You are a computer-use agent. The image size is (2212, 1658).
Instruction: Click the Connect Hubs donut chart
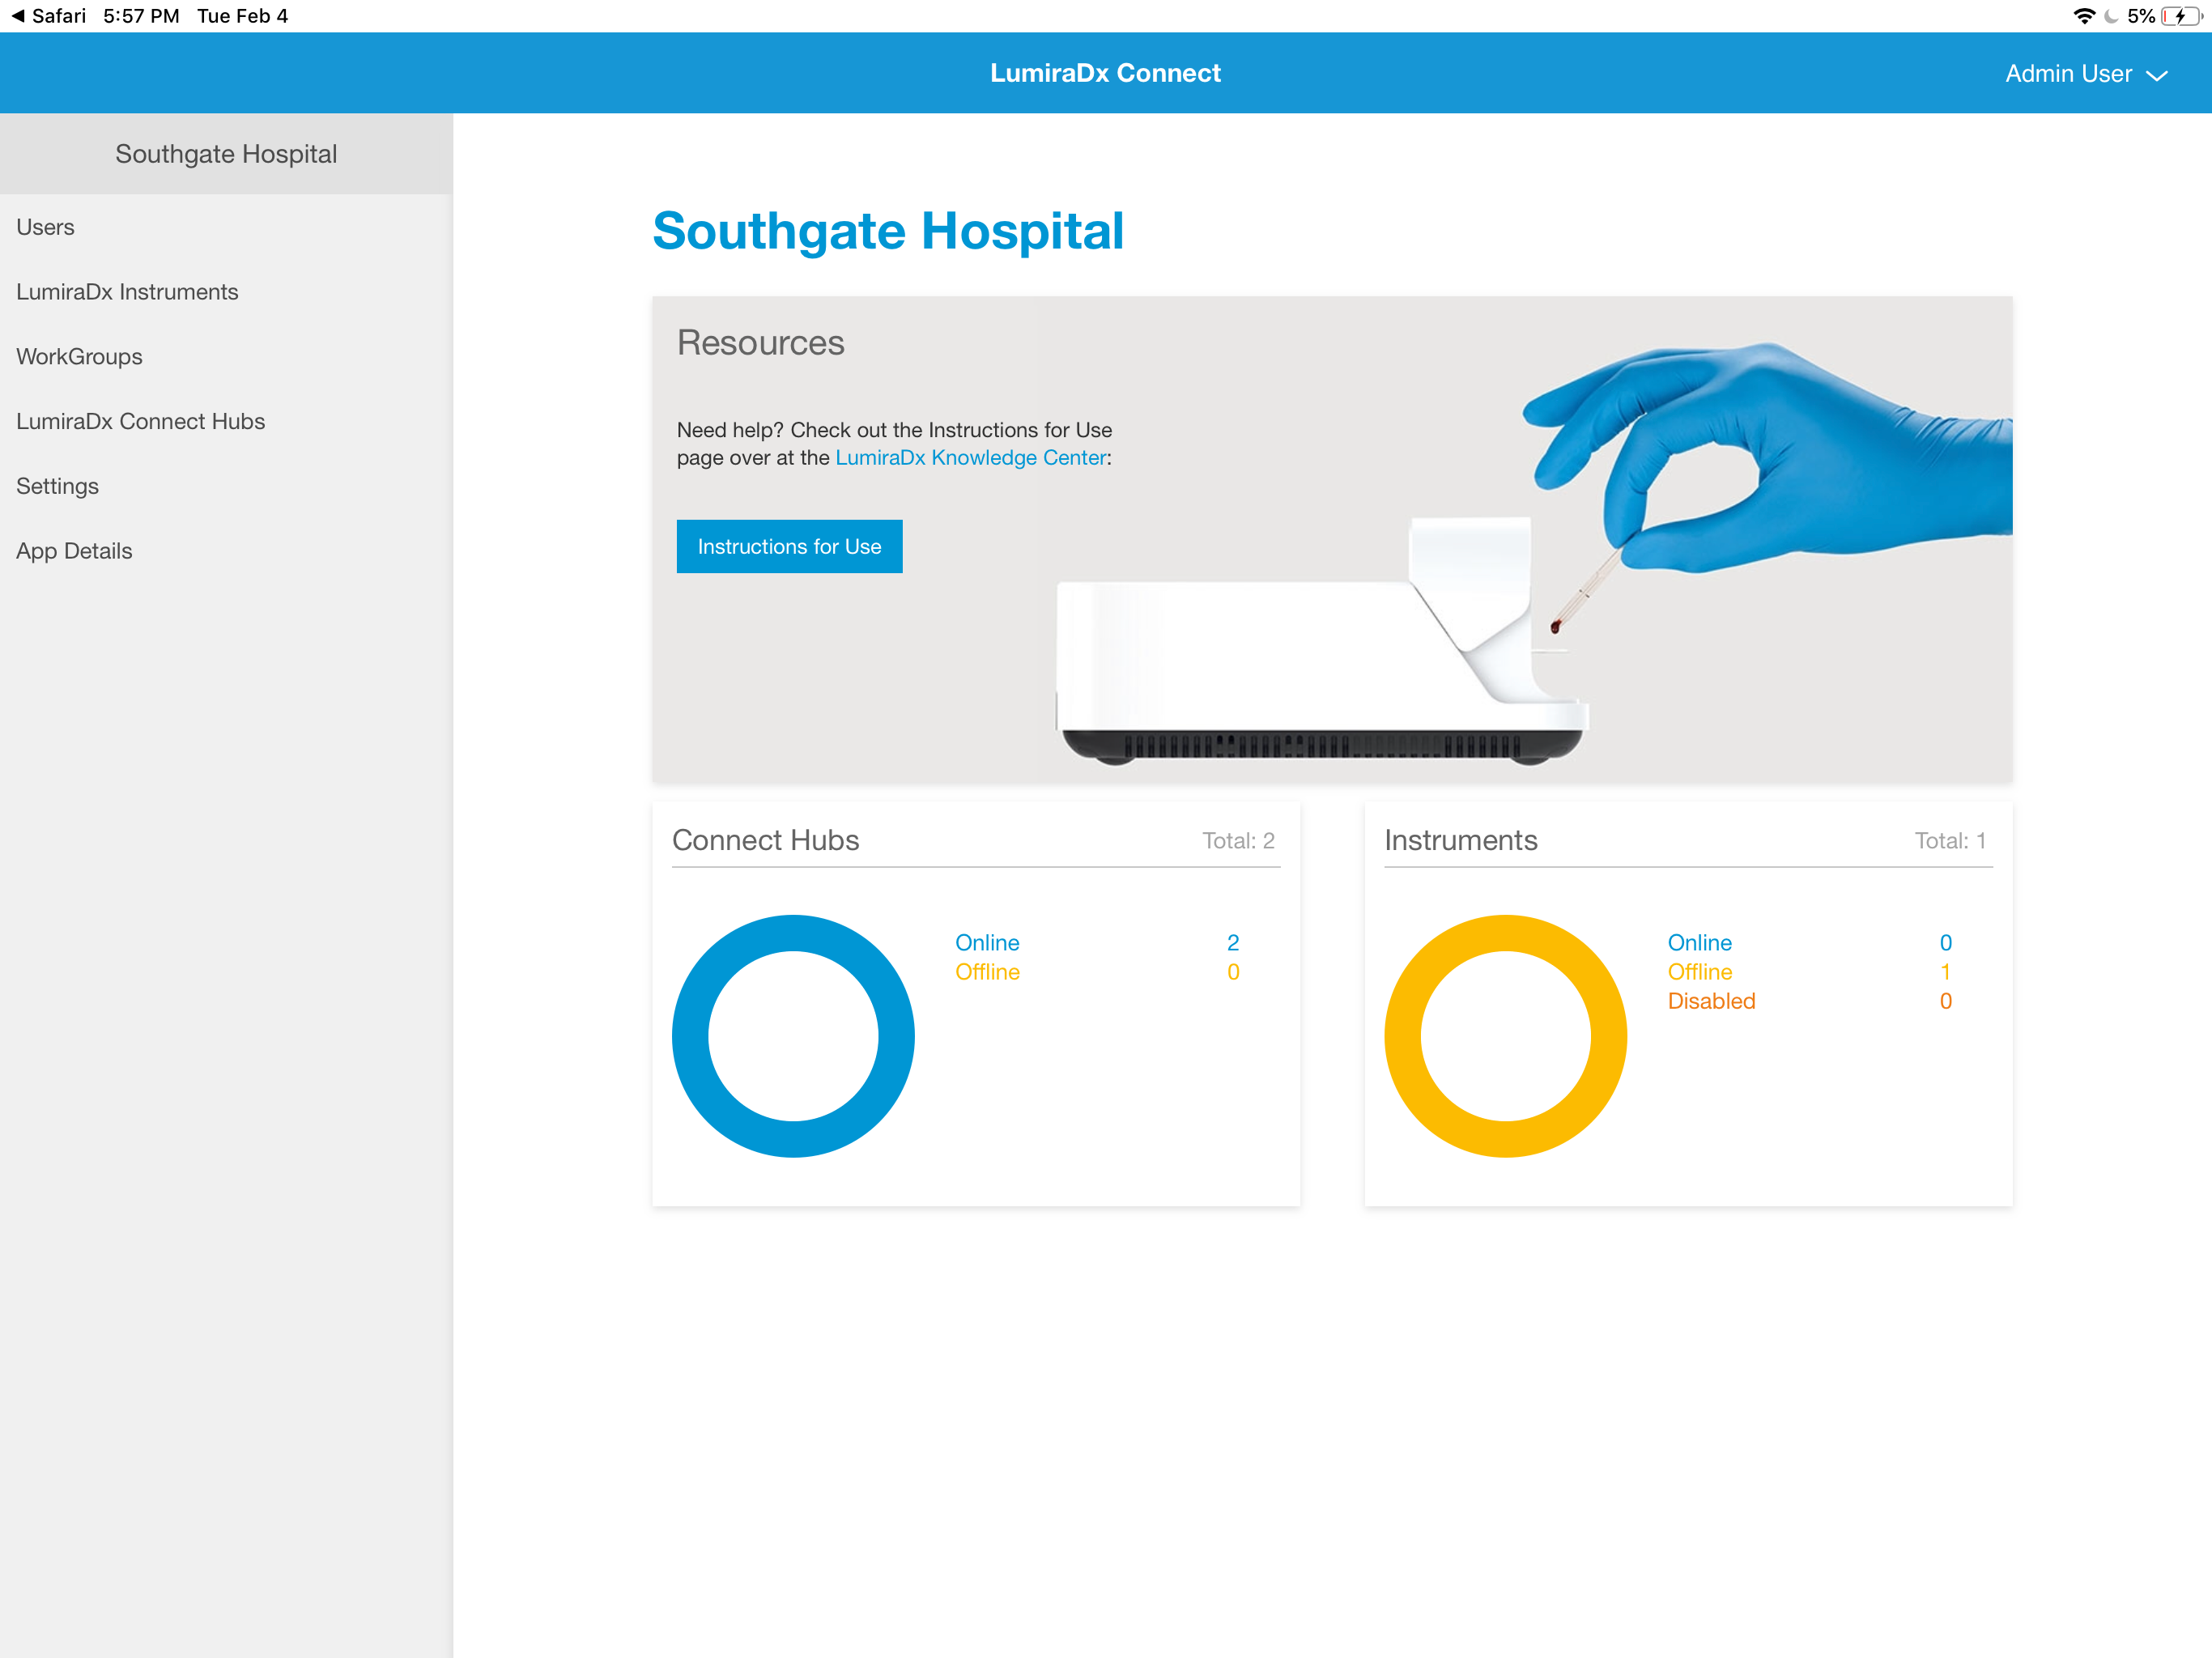tap(793, 1036)
